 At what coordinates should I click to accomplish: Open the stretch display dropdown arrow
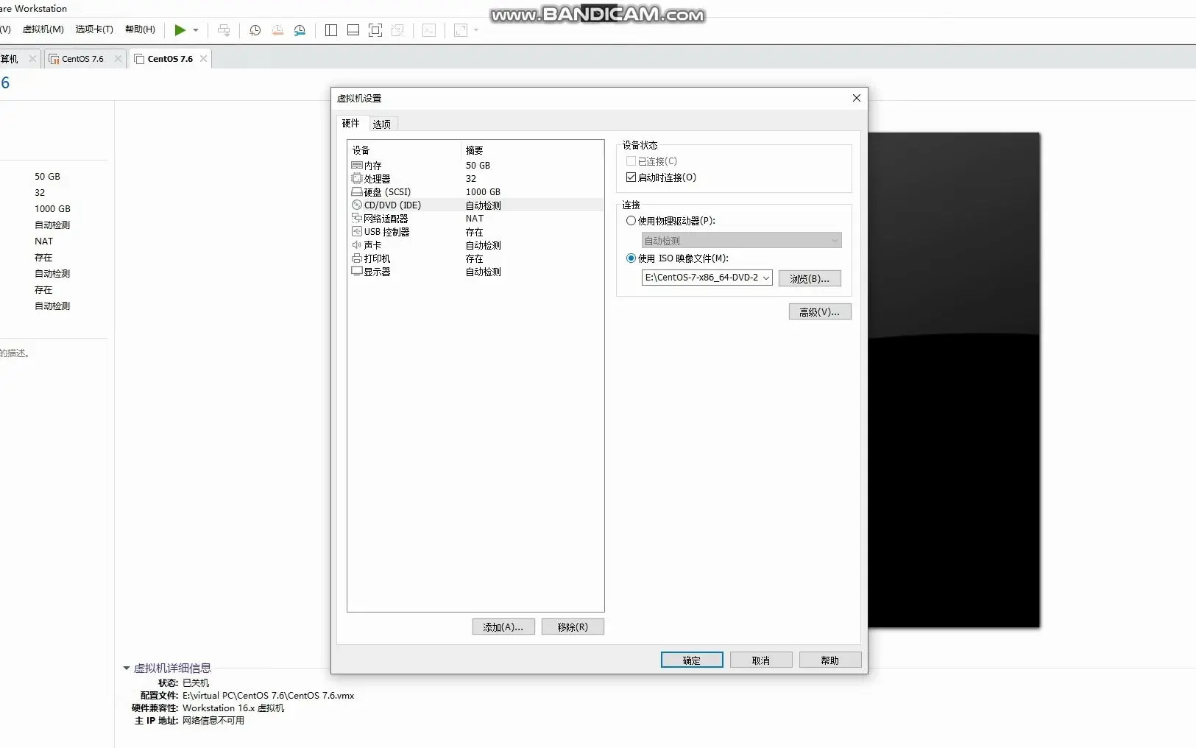pos(476,30)
